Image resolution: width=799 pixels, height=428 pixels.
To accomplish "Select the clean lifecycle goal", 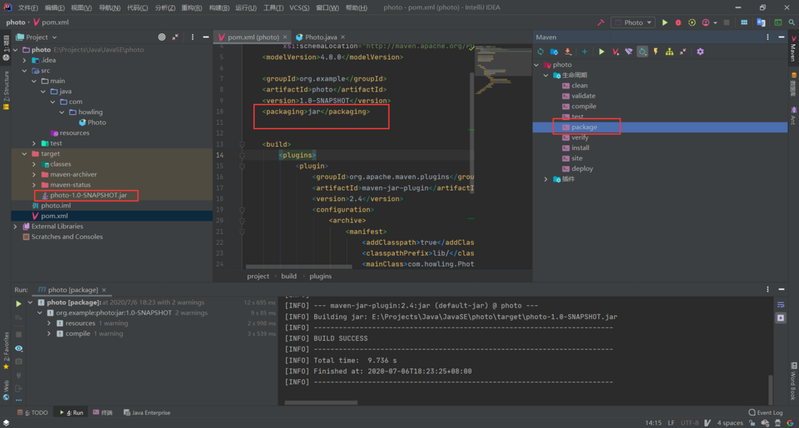I will (579, 86).
